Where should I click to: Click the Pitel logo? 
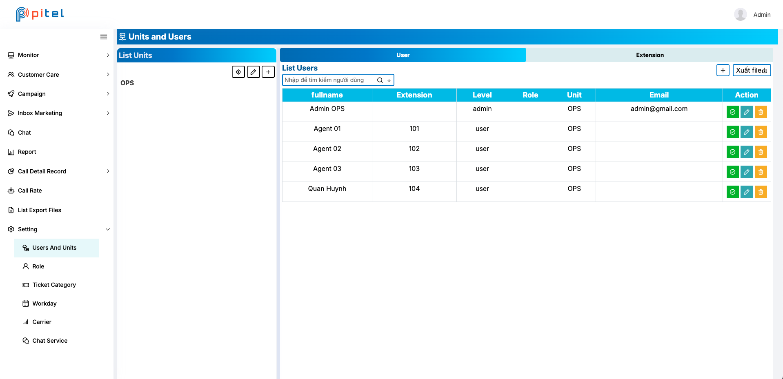(x=40, y=14)
